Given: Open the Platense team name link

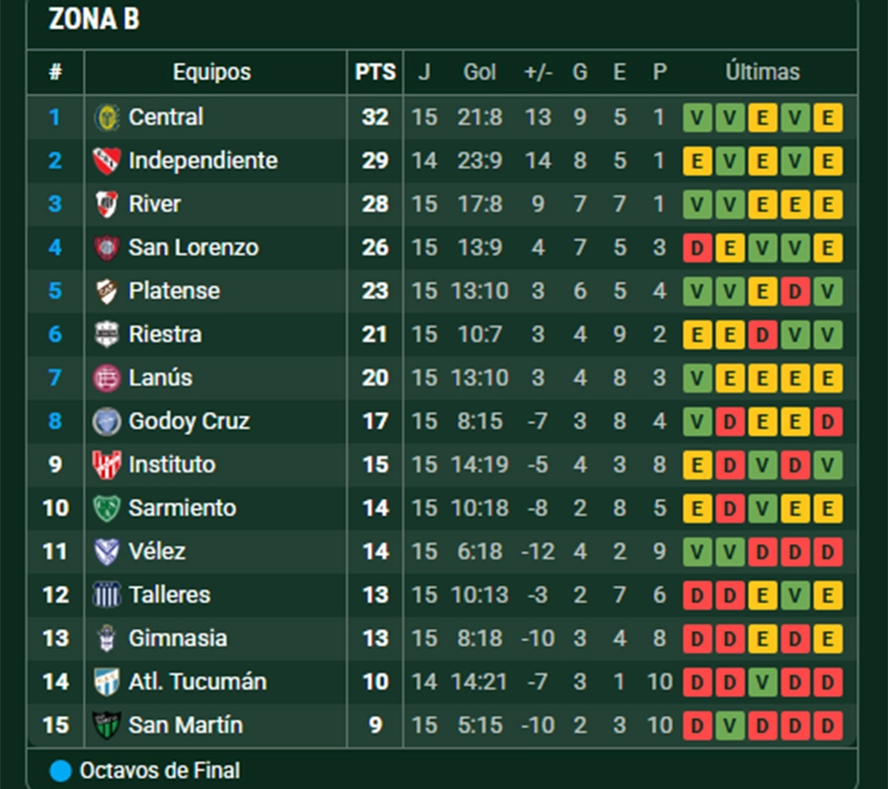Looking at the screenshot, I should (x=174, y=291).
